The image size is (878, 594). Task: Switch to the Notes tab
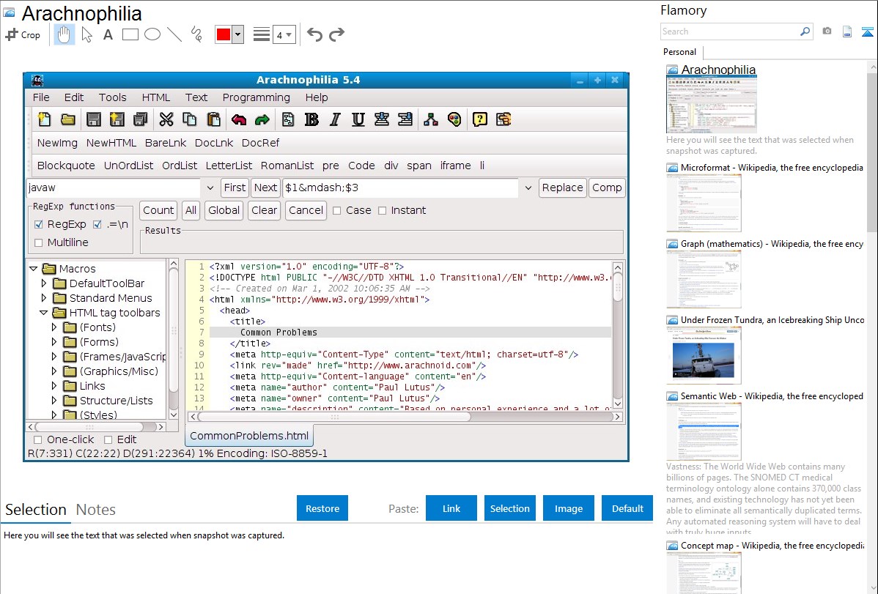pos(96,510)
